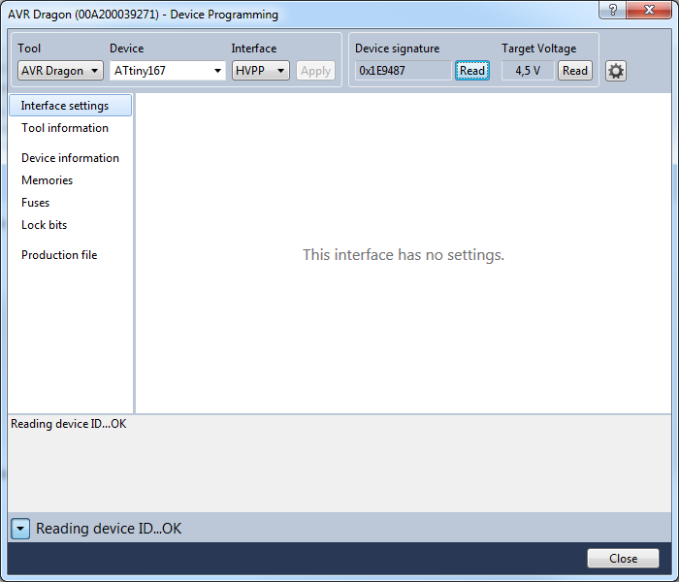
Task: Read the device signature
Action: pos(472,70)
